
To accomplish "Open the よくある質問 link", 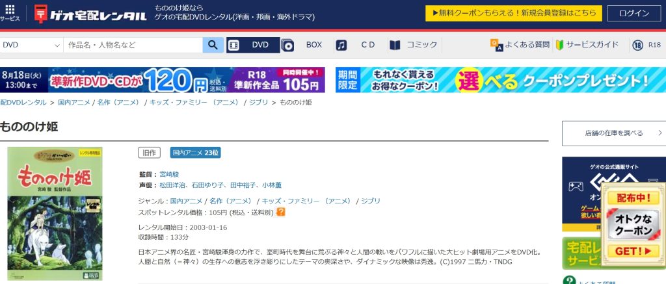I will (x=527, y=45).
